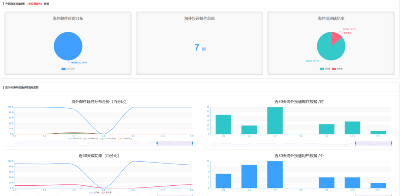The image size is (400, 196).
Task: Click the 5-6 bar in the 30-day mail volume chart
Action: pyautogui.click(x=249, y=130)
